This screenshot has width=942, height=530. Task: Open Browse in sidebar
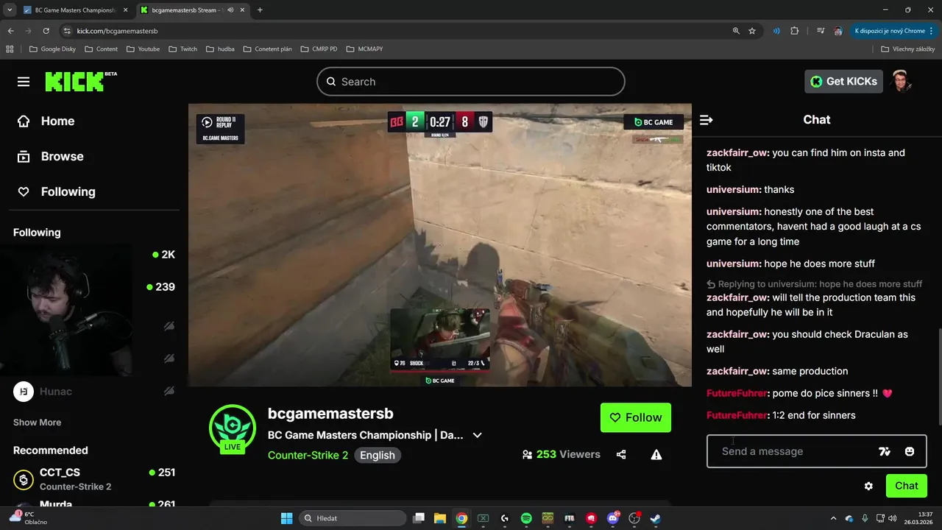(x=50, y=157)
